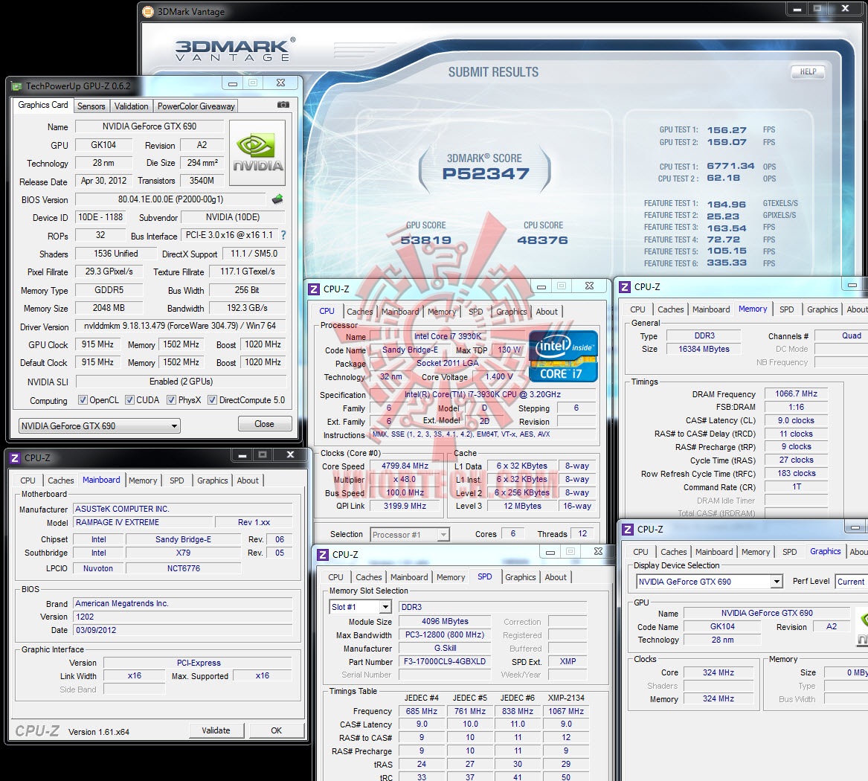Open About tab in SPD CPU-Z window
This screenshot has width=868, height=781.
(555, 576)
